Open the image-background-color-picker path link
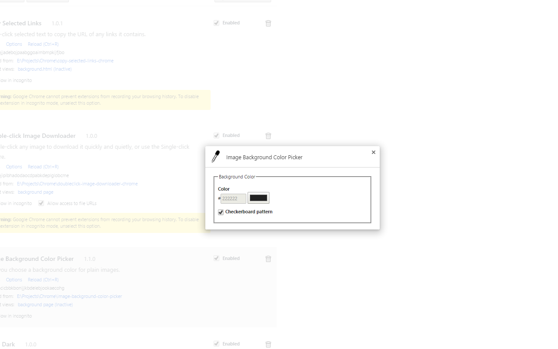The width and height of the screenshot is (558, 349). coord(69,296)
